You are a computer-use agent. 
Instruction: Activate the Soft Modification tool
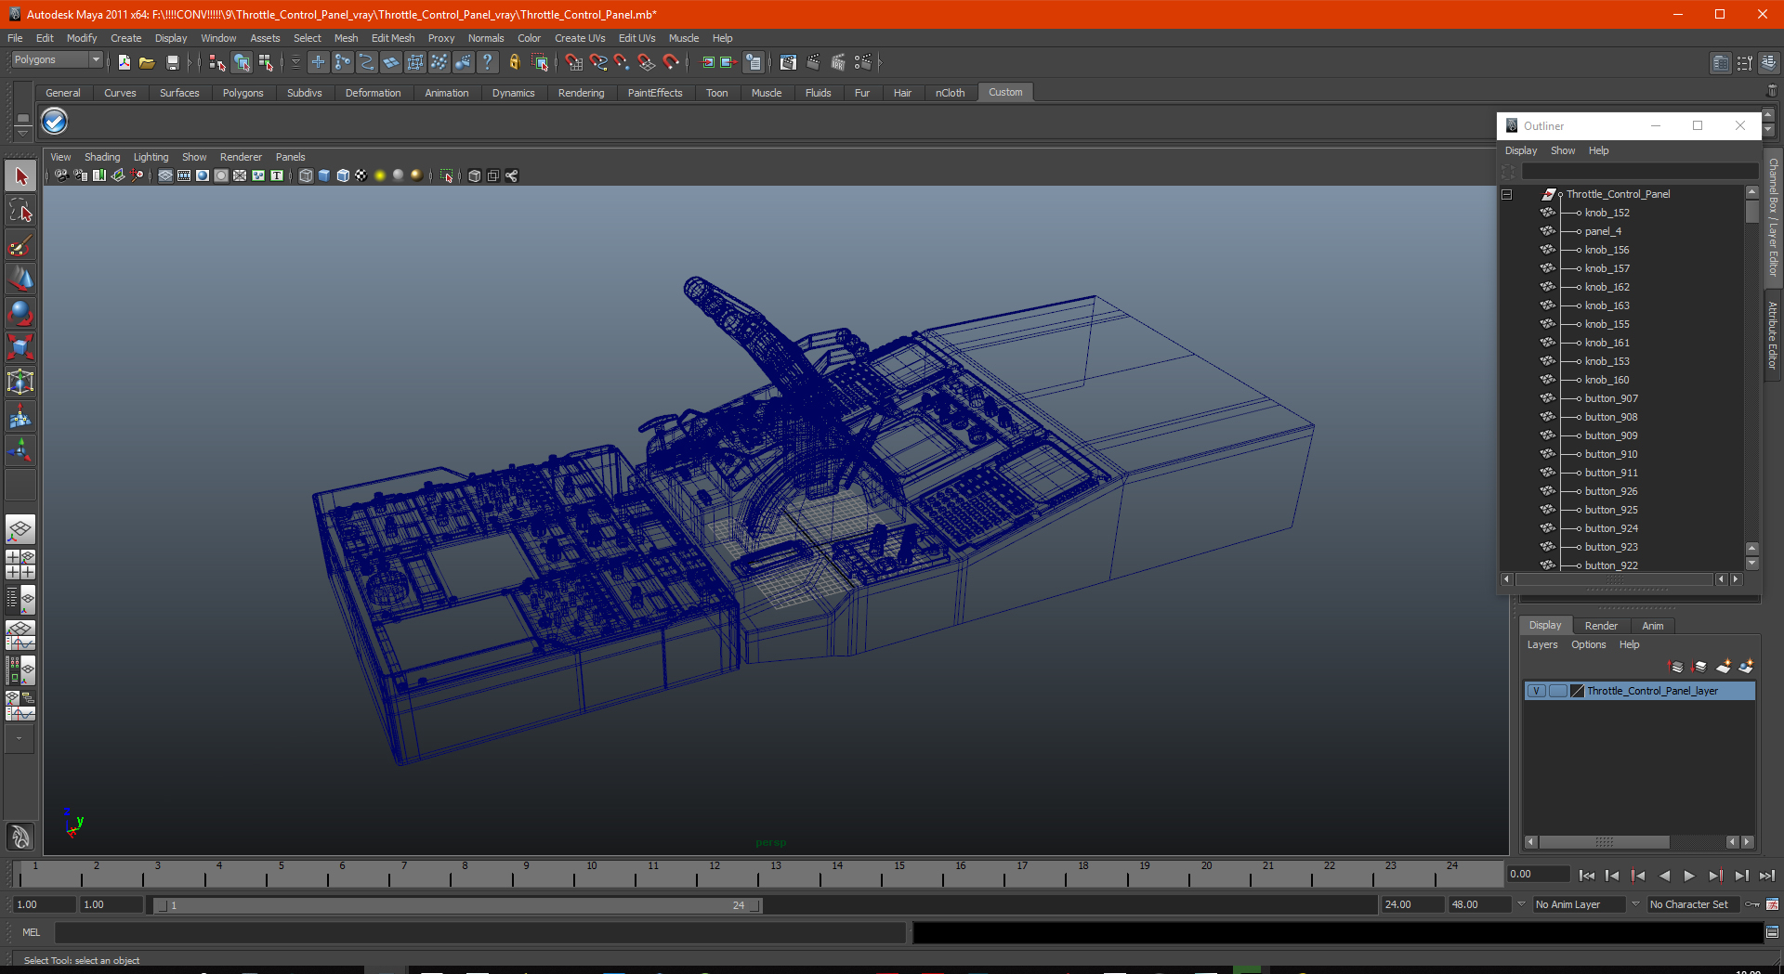20,417
